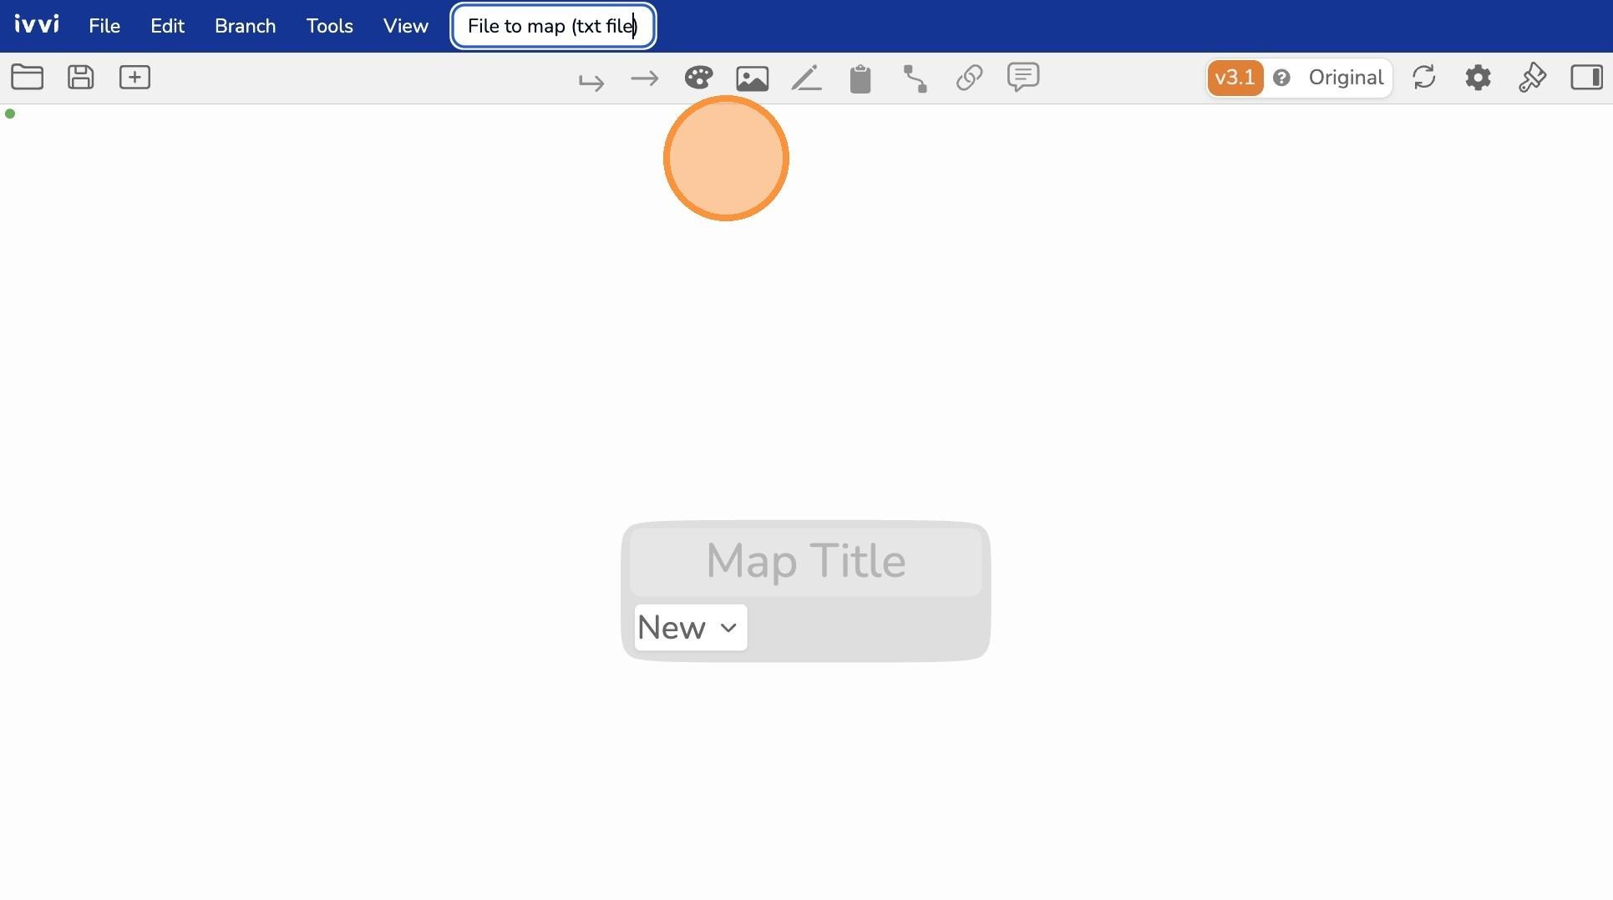Click the chain link icon
Image resolution: width=1613 pixels, height=900 pixels.
969,78
